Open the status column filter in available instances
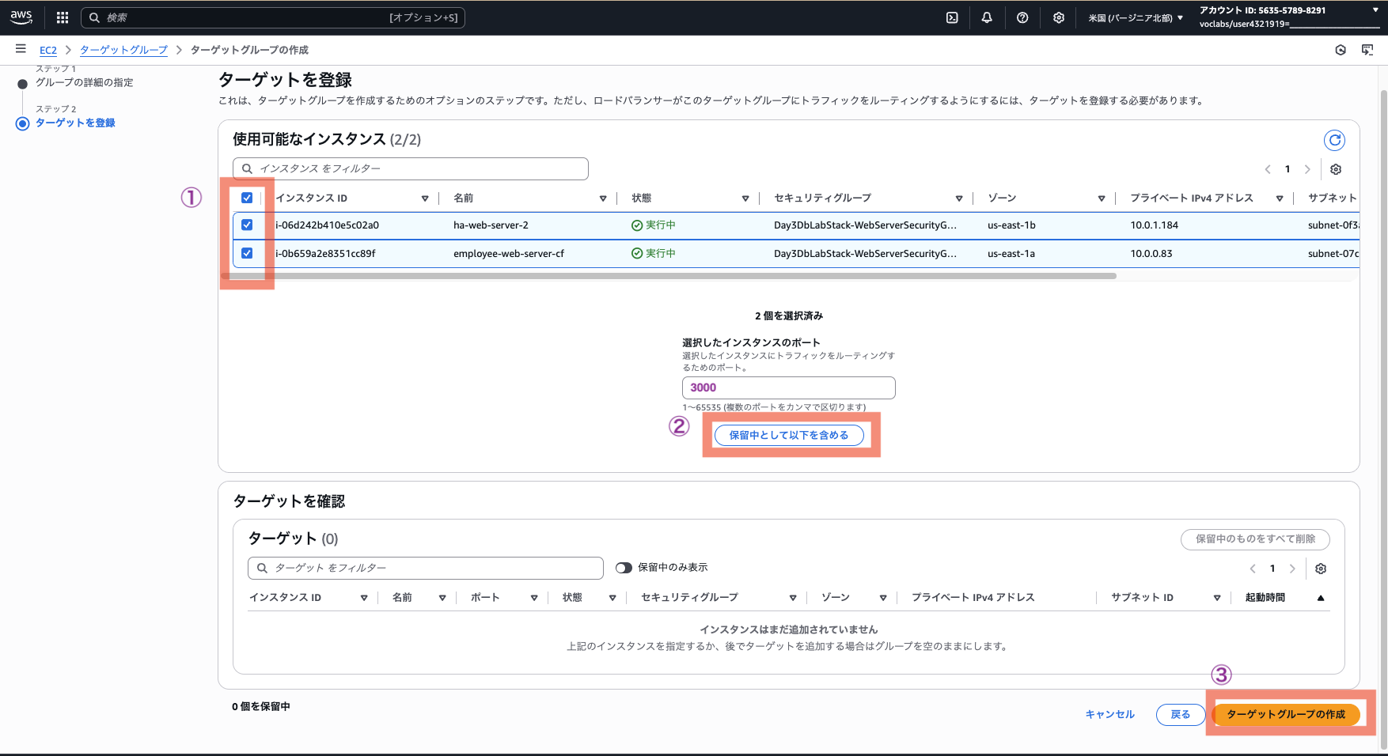The image size is (1388, 756). (x=745, y=198)
